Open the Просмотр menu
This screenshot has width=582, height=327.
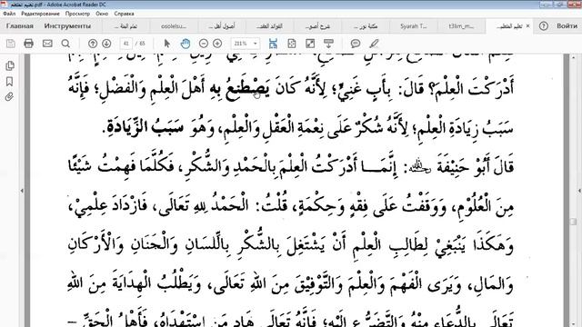point(77,14)
